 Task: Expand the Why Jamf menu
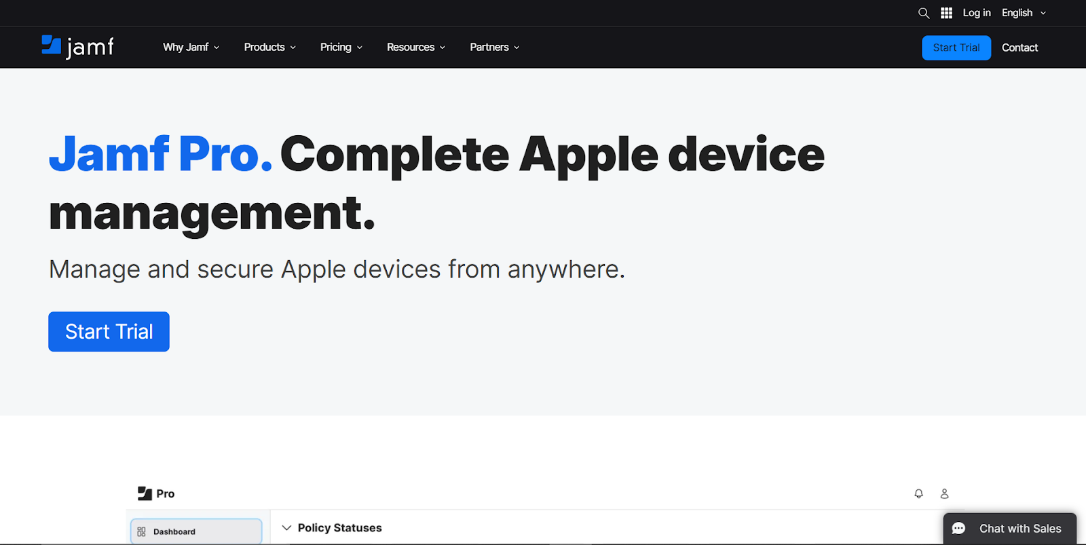(191, 47)
